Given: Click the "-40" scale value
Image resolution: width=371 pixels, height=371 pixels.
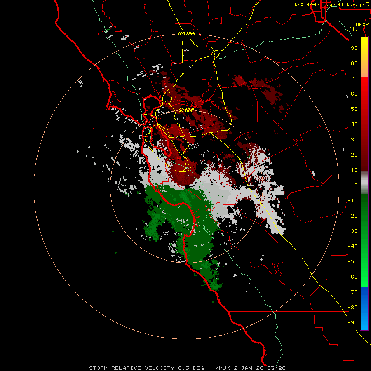Looking at the screenshot, I should click(x=352, y=247).
